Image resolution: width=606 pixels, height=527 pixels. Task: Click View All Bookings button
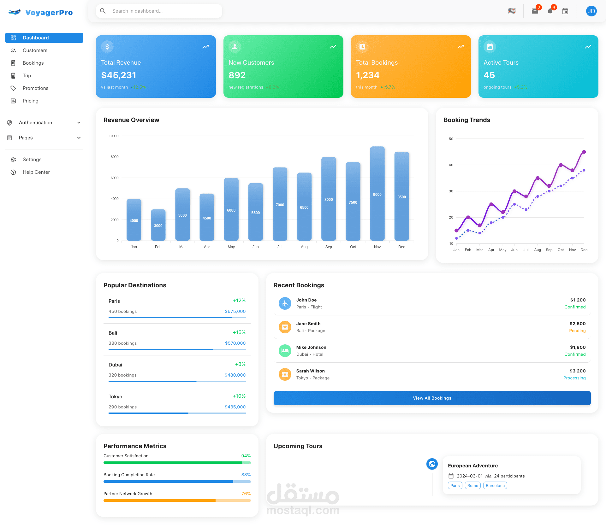[432, 398]
